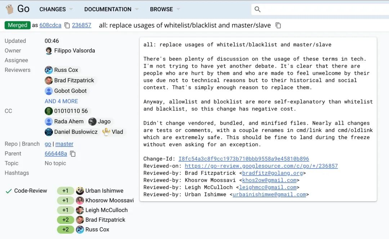Click Daniel Busłowicz's avatar
389x239 pixels.
[x=49, y=132]
